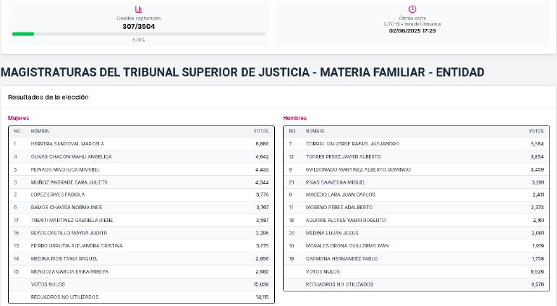This screenshot has width=557, height=306.
Task: Click the 307/3504 casillas count
Action: 139,26
